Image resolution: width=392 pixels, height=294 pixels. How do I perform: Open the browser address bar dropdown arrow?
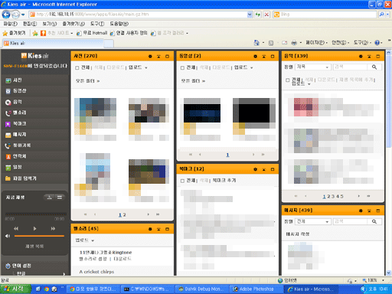pyautogui.click(x=250, y=15)
